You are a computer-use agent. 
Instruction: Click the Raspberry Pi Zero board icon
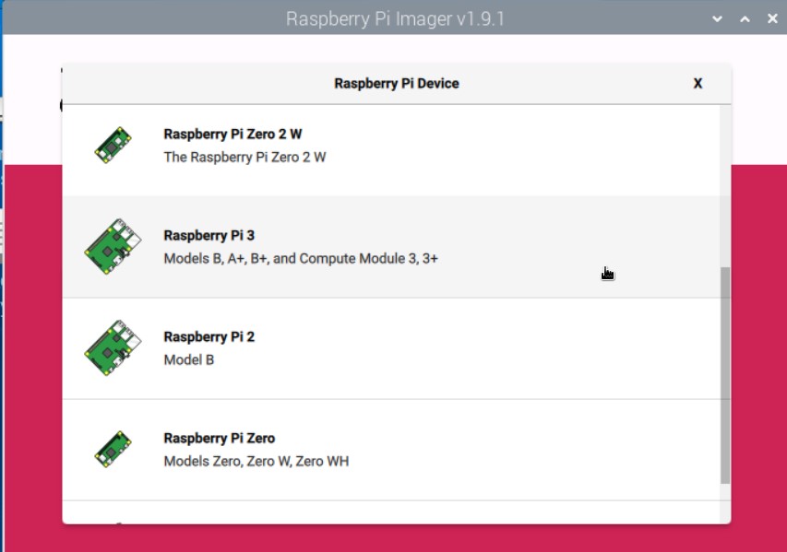pos(113,449)
